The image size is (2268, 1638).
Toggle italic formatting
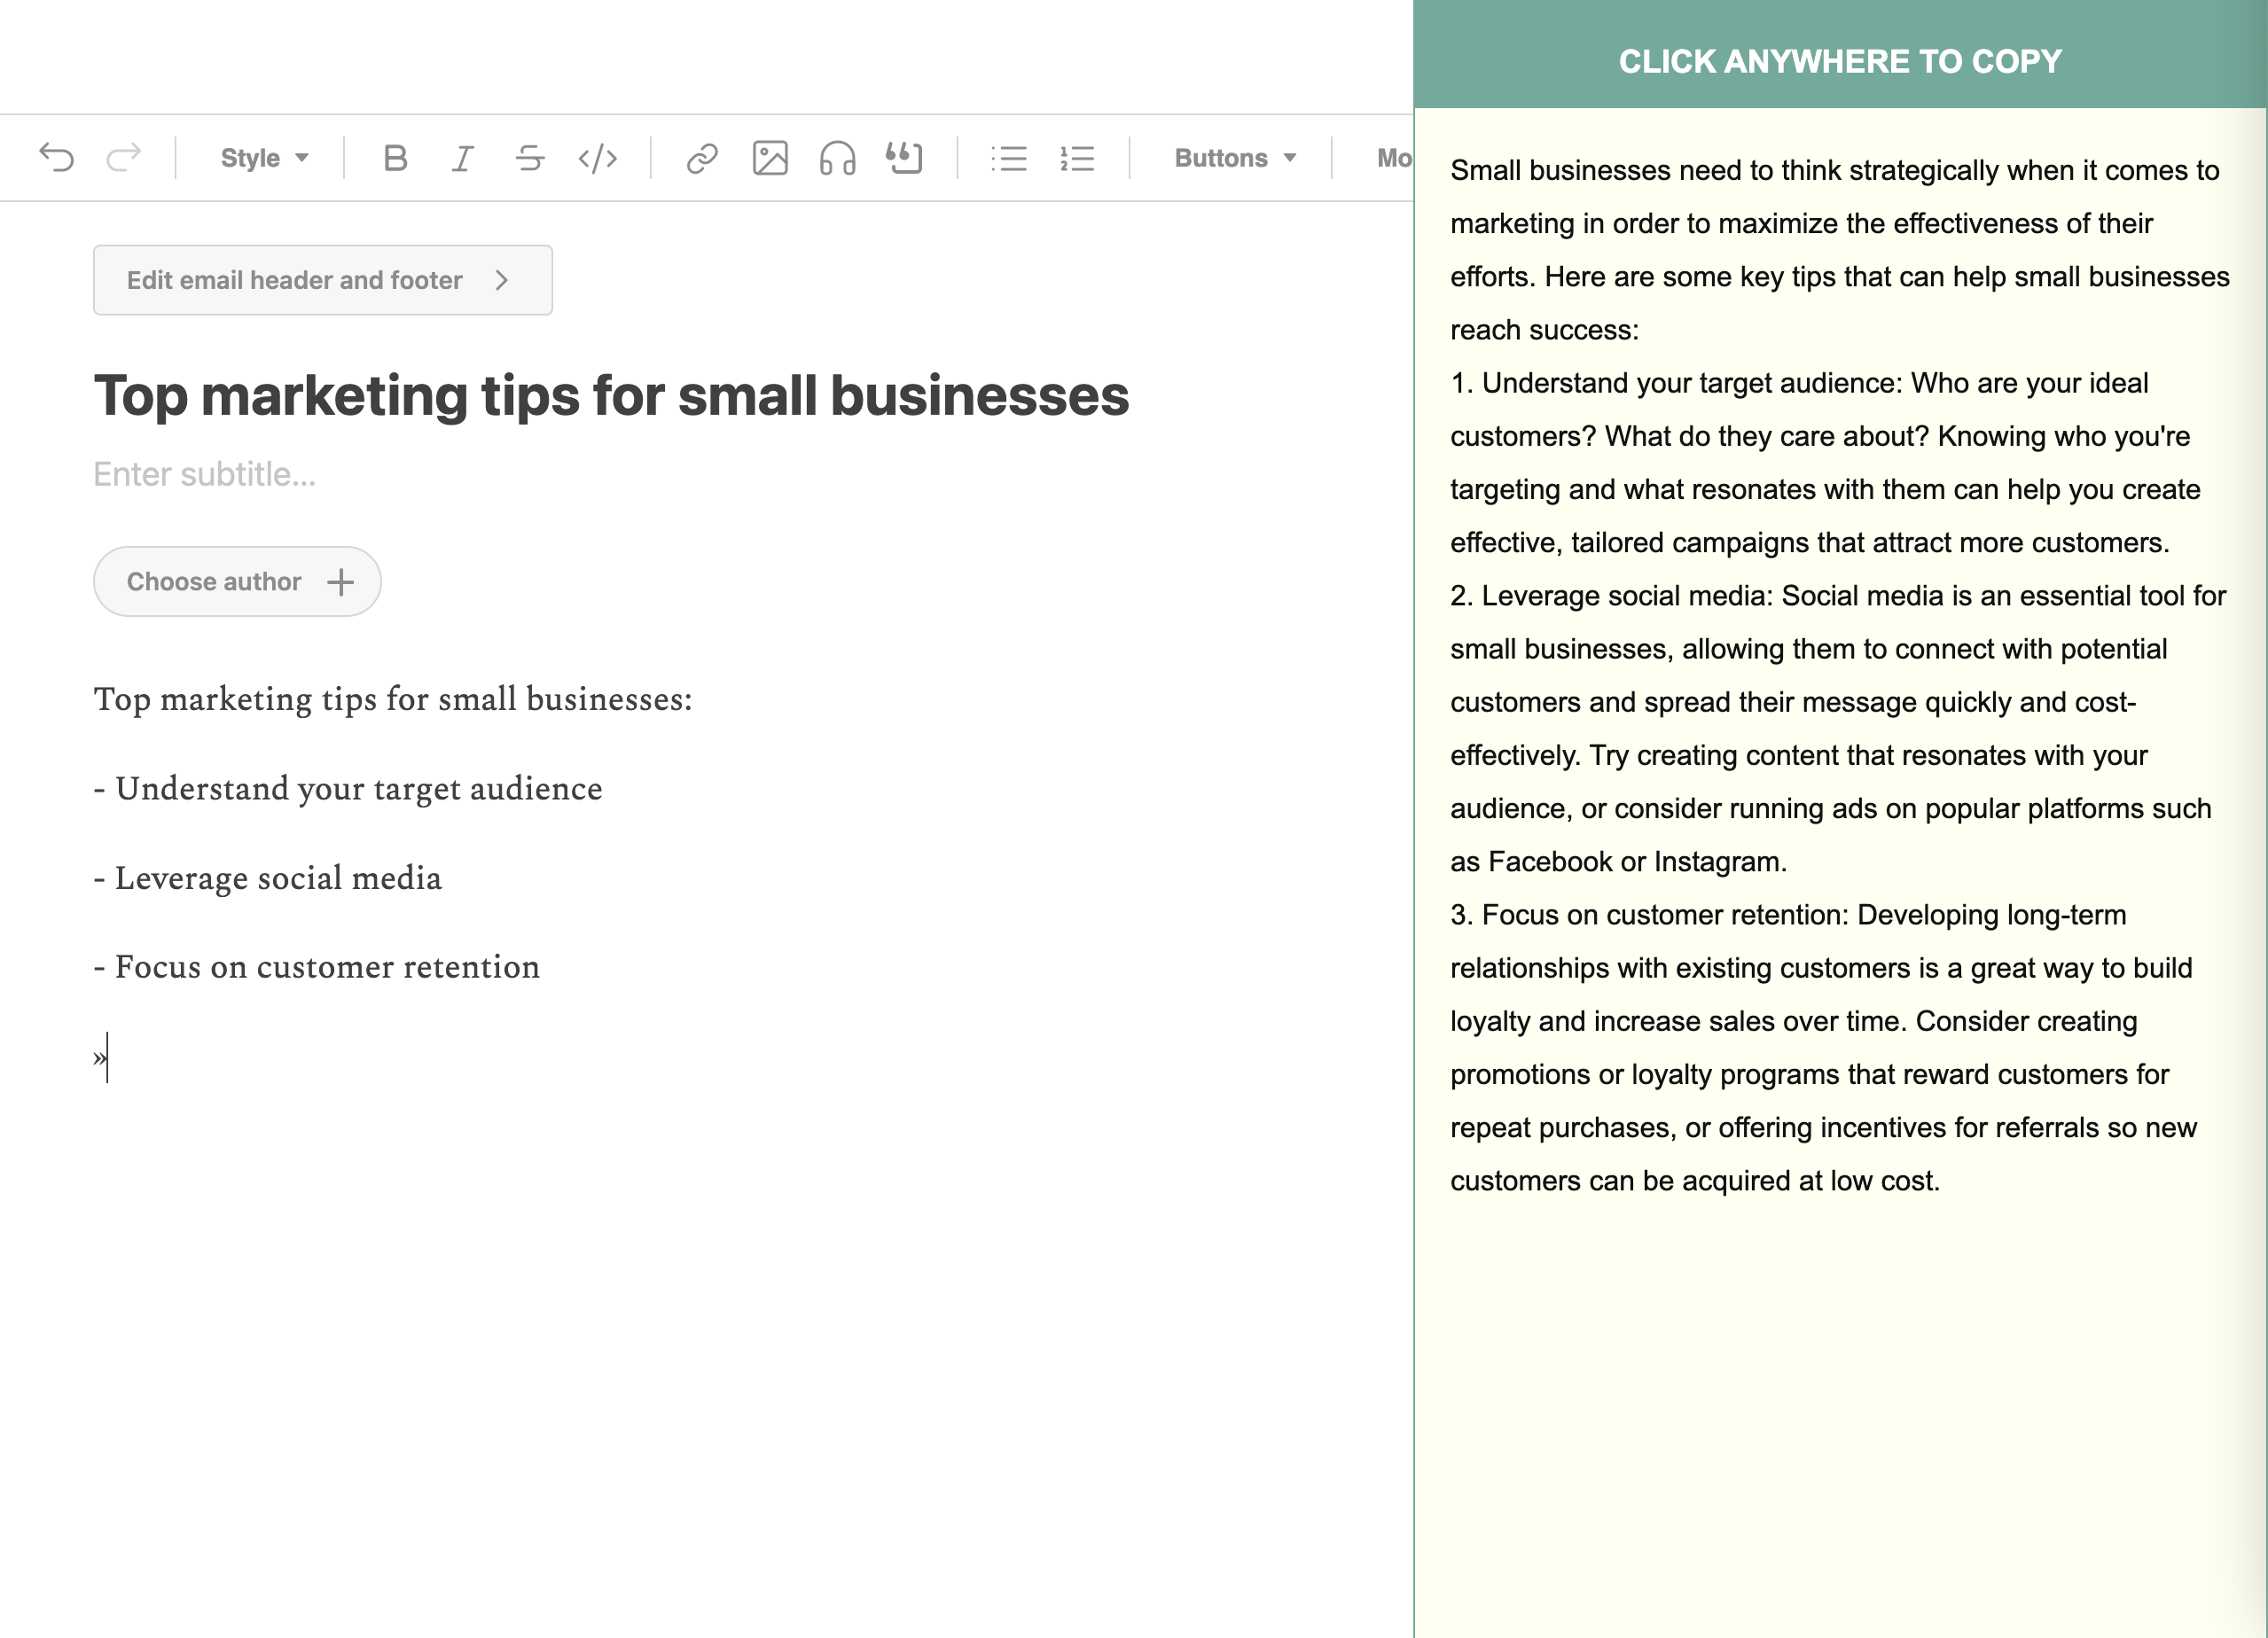pyautogui.click(x=462, y=158)
